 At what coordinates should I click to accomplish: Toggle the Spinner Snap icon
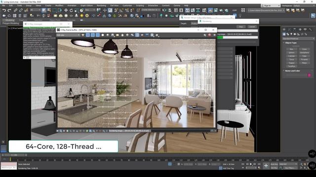click(x=132, y=10)
